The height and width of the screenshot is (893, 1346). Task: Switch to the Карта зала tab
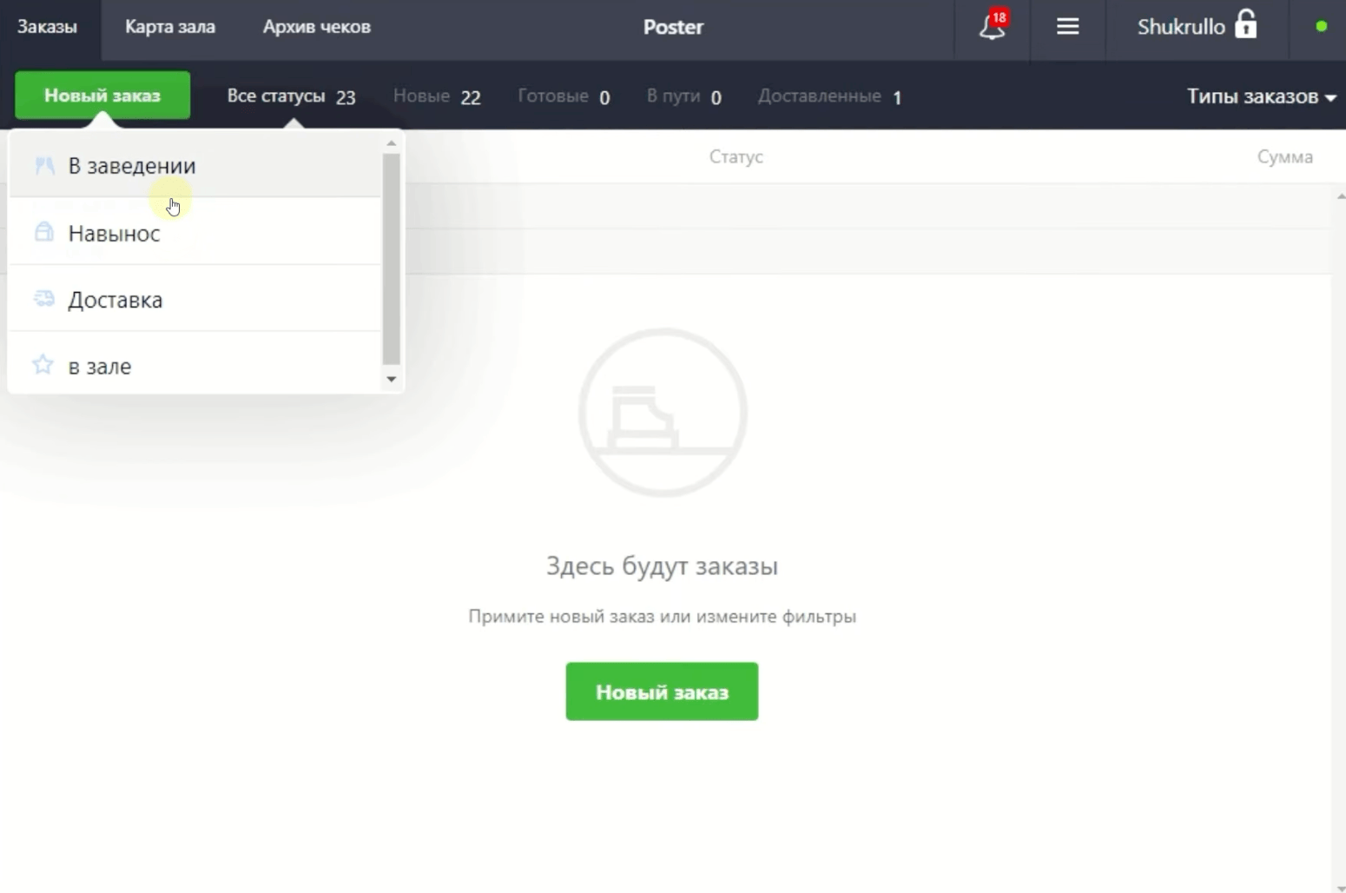click(170, 27)
